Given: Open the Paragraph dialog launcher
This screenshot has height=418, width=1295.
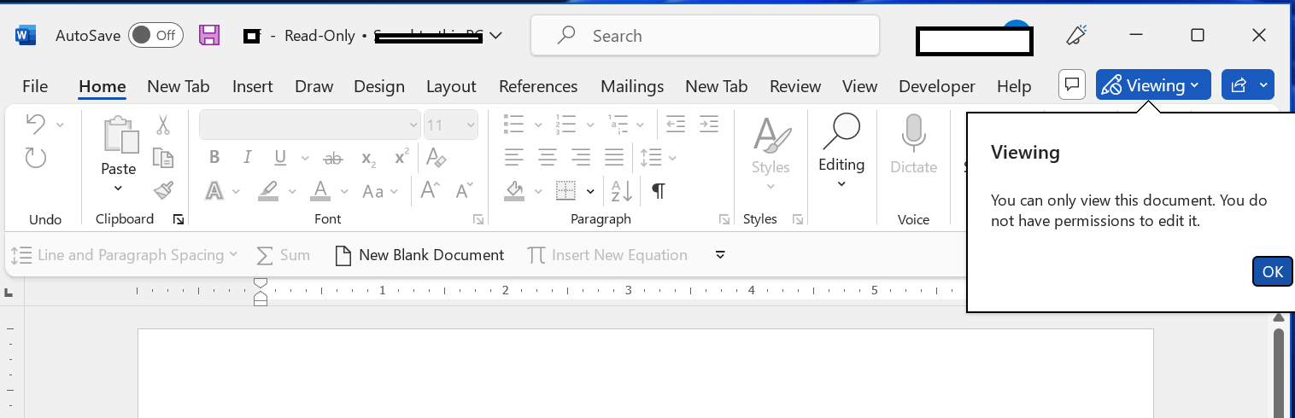Looking at the screenshot, I should [724, 220].
